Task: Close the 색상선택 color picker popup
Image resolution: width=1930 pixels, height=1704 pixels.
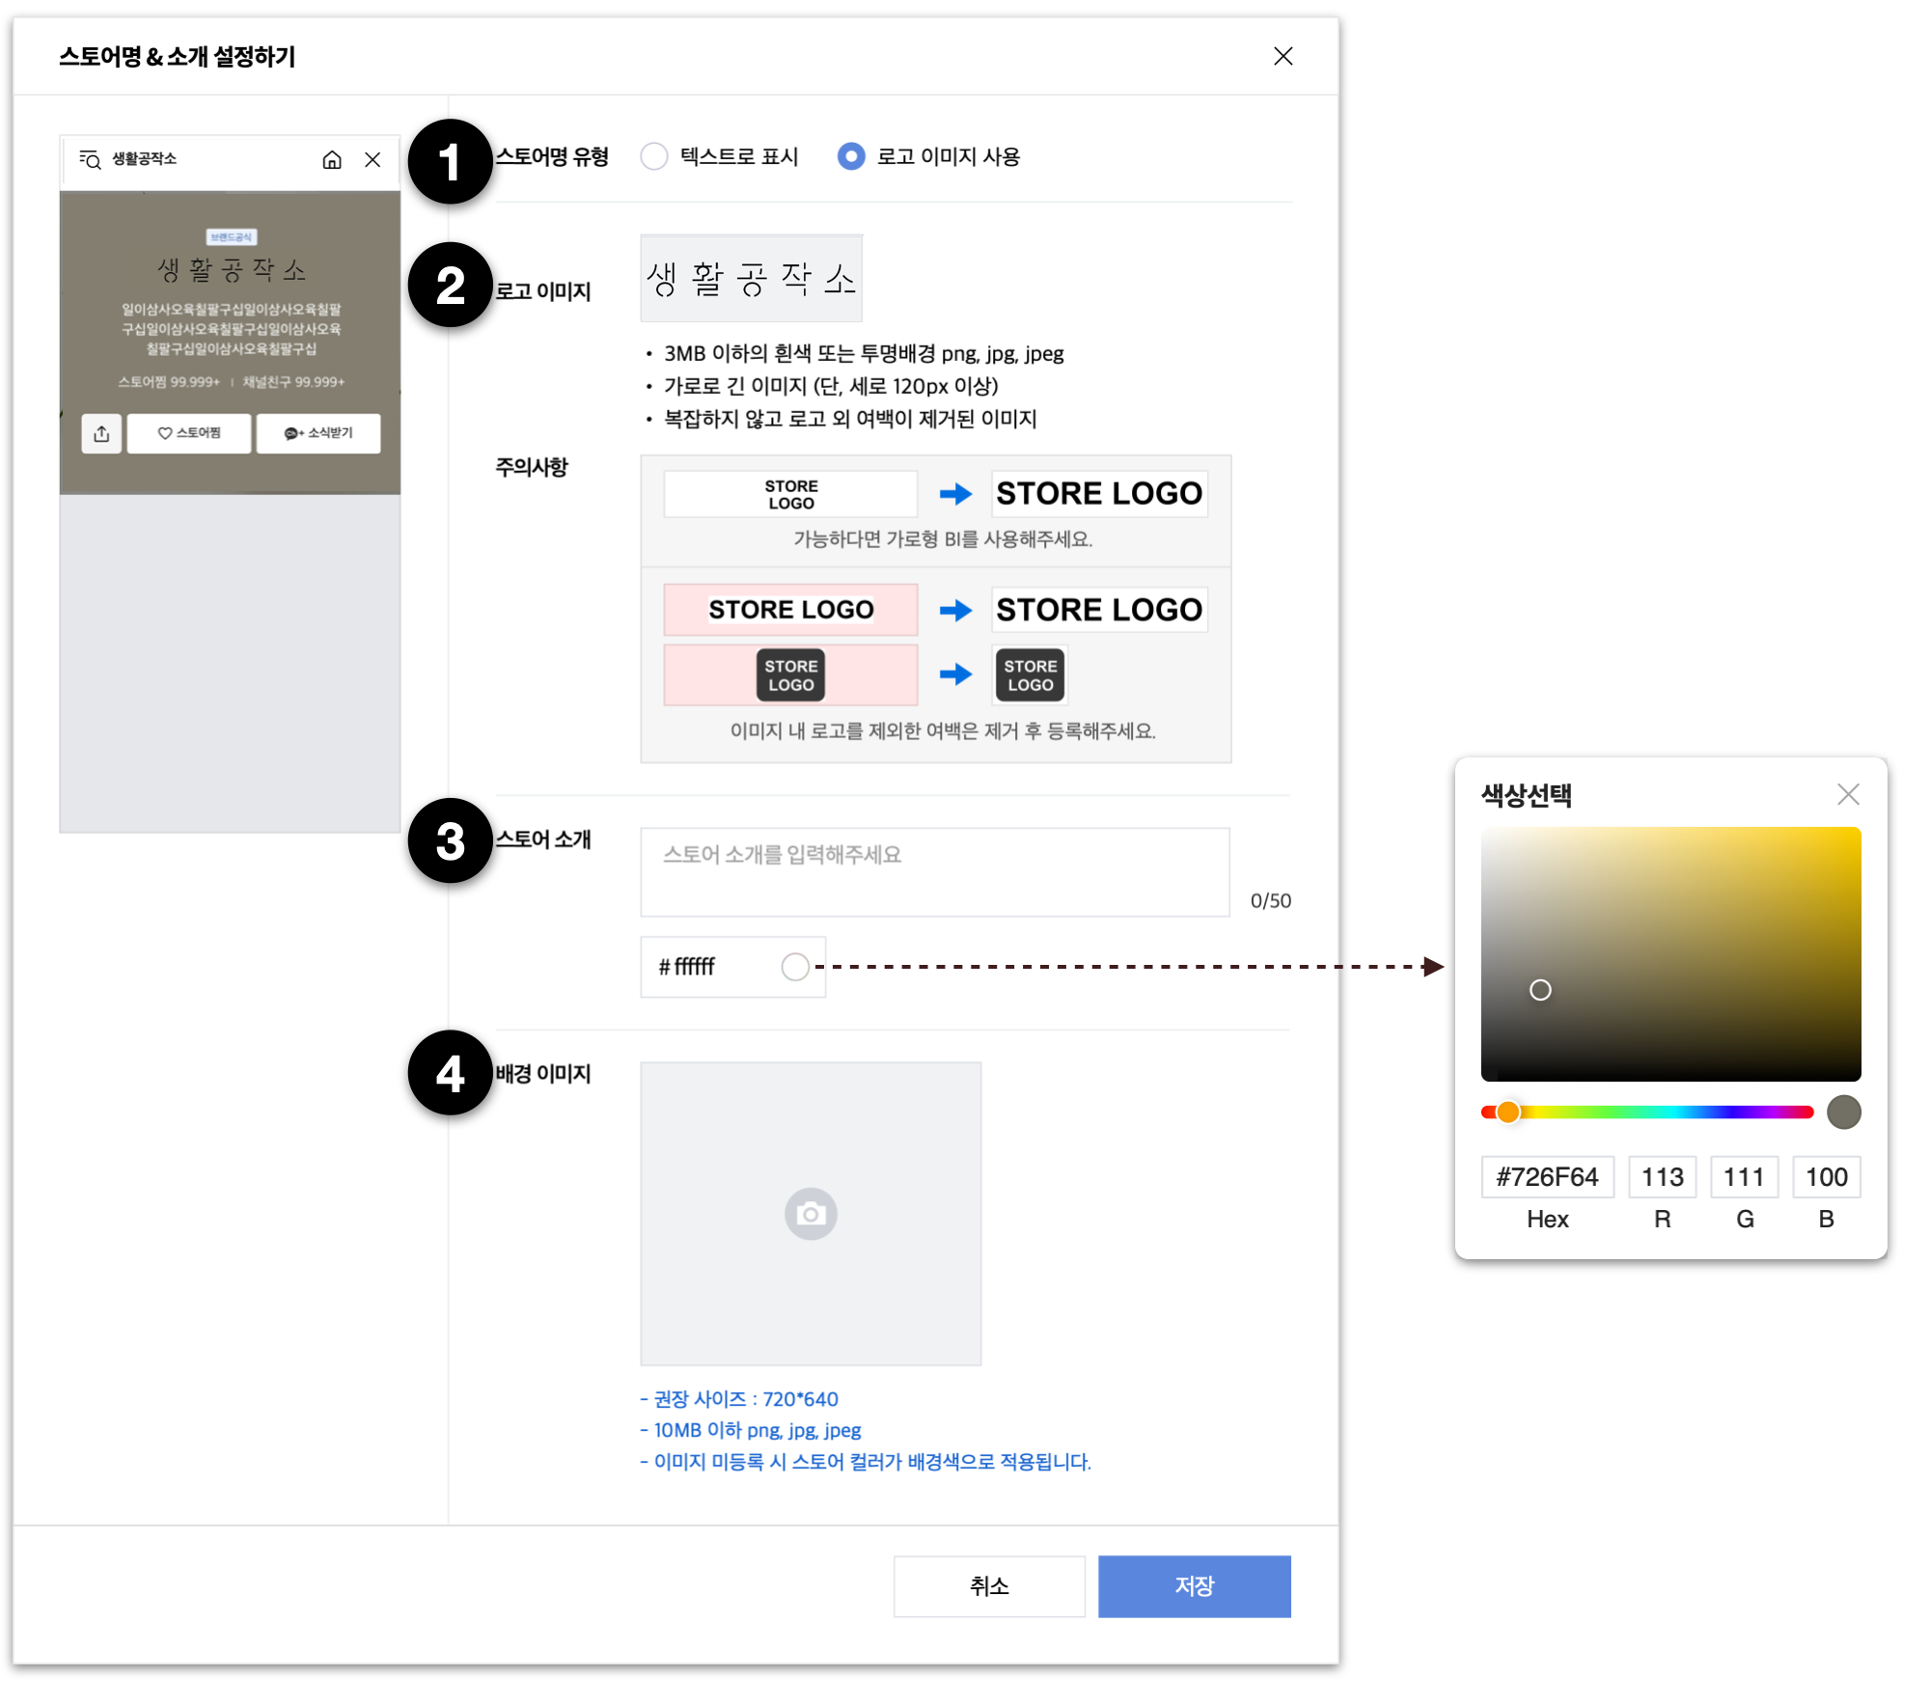Action: point(1848,794)
